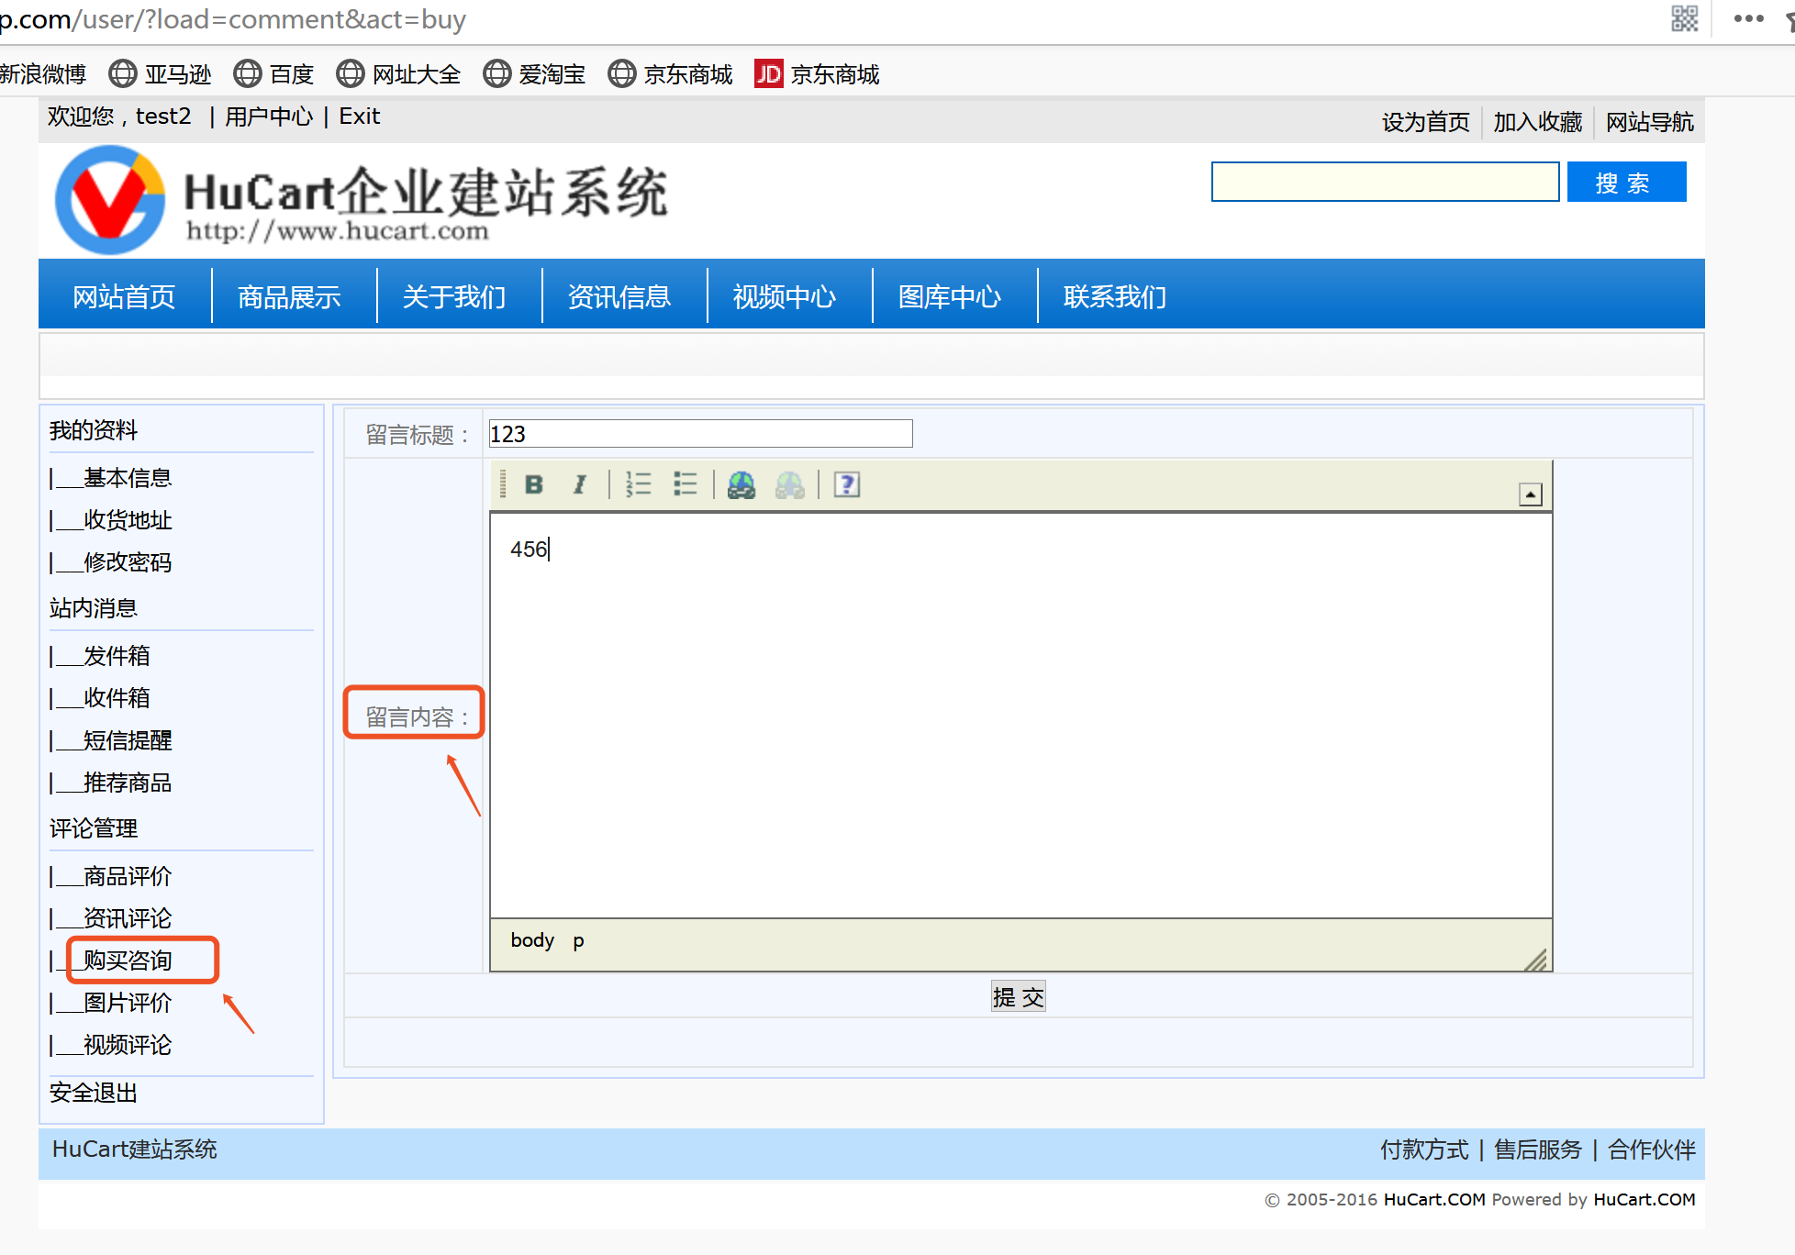Insert a numbered list
The height and width of the screenshot is (1255, 1795).
[638, 484]
